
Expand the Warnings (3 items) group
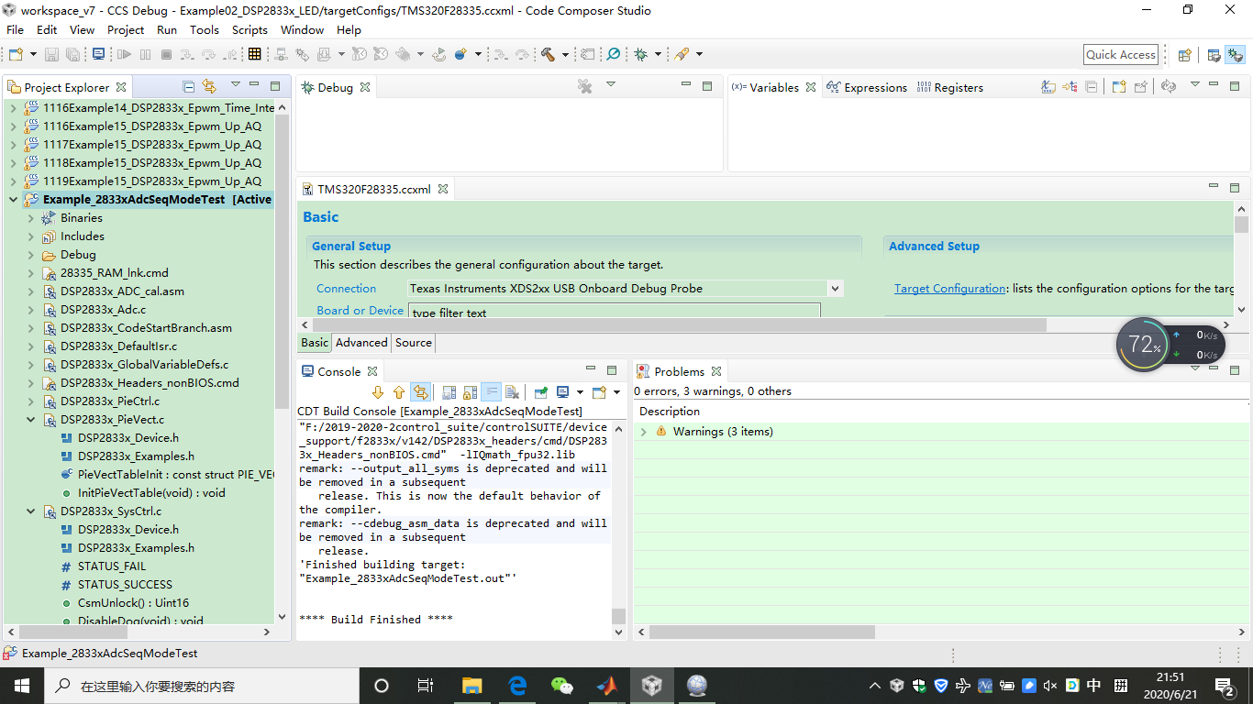tap(642, 431)
